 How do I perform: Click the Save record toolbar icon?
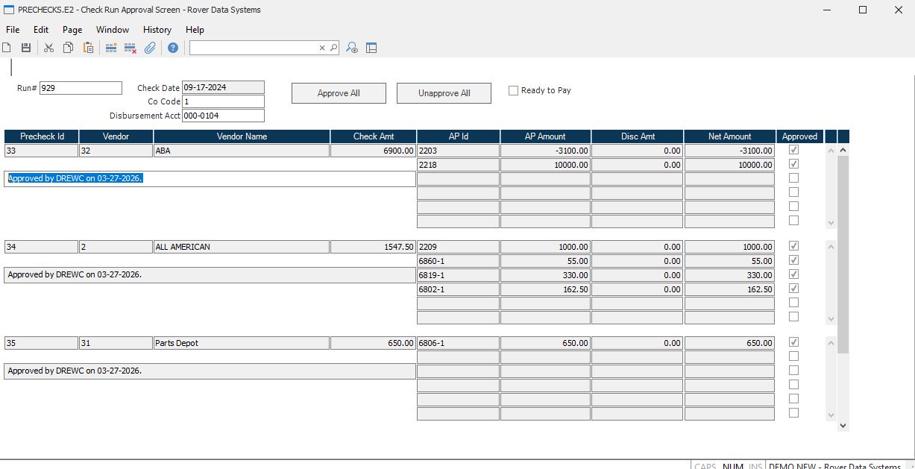pos(26,48)
